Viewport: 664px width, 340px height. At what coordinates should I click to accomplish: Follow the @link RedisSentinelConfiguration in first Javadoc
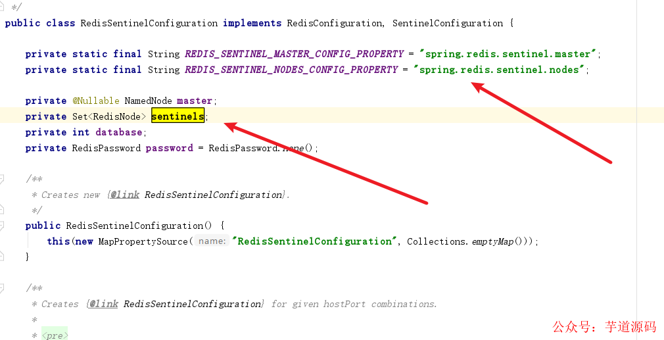[214, 195]
